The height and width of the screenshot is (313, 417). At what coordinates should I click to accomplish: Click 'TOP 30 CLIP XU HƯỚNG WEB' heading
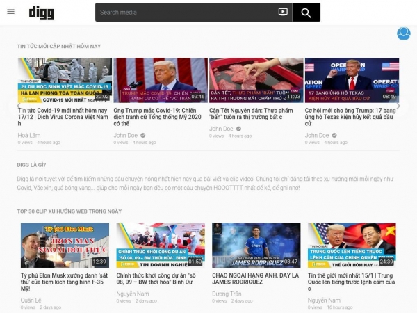(x=69, y=211)
